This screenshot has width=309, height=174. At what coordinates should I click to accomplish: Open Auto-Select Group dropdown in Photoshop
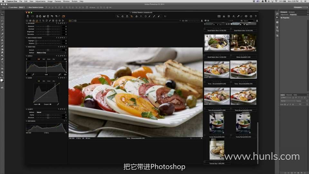(21, 7)
